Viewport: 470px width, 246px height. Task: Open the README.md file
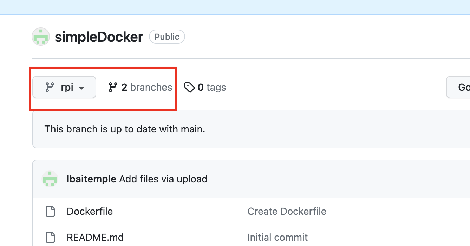pos(95,237)
